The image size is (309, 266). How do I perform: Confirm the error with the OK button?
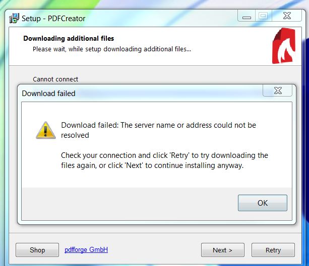click(263, 203)
